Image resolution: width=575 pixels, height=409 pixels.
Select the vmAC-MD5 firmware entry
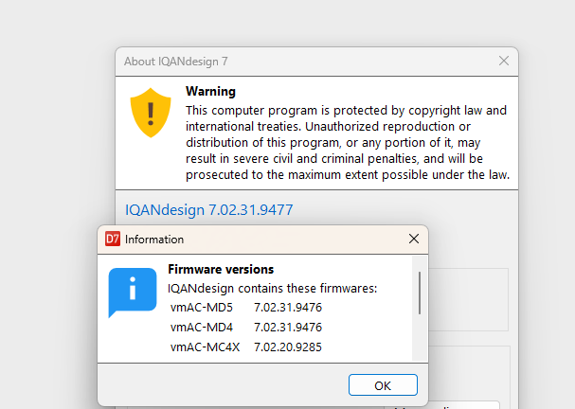tap(202, 307)
